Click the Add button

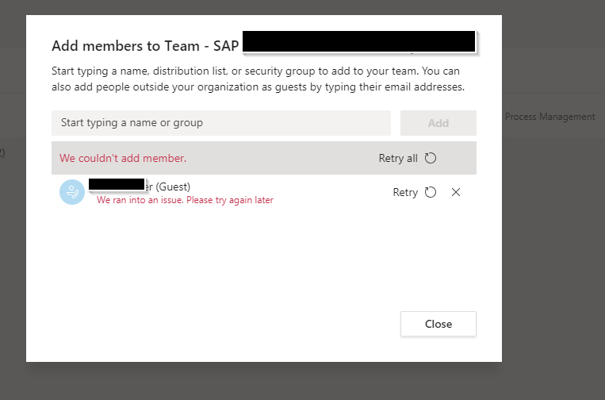(x=438, y=123)
